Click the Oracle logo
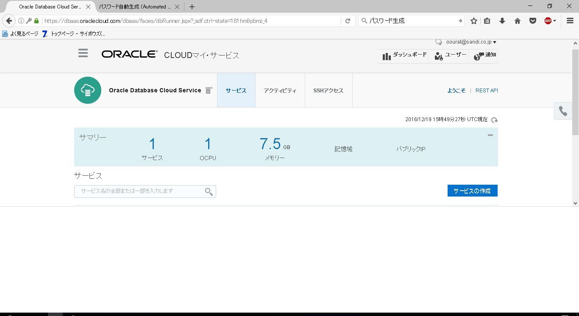The width and height of the screenshot is (579, 316). 129,54
